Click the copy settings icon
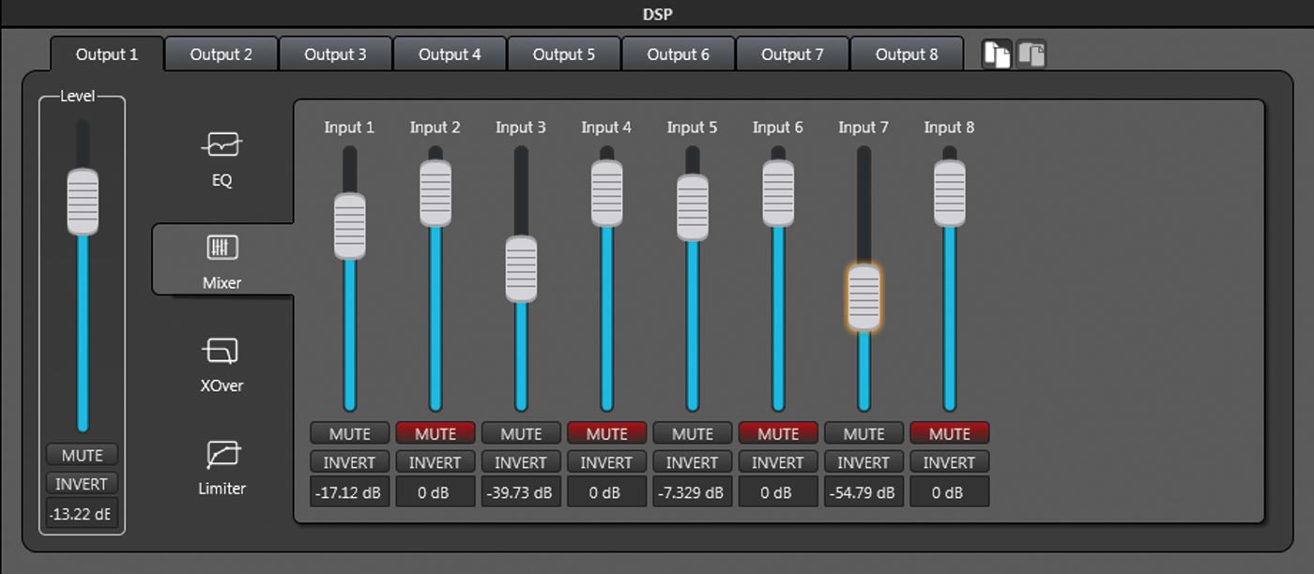This screenshot has height=574, width=1314. [996, 54]
